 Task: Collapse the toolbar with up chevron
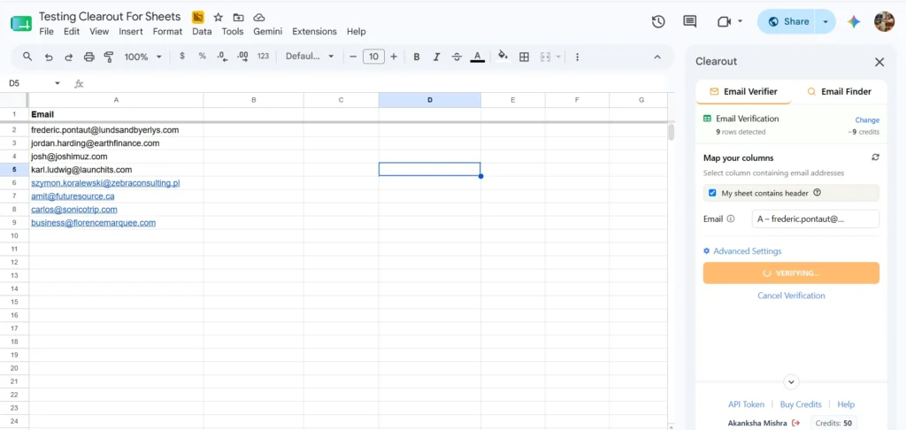click(657, 57)
